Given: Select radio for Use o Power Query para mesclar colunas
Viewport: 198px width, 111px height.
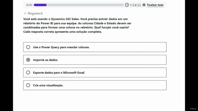Looking at the screenshot, I should coord(28,47).
